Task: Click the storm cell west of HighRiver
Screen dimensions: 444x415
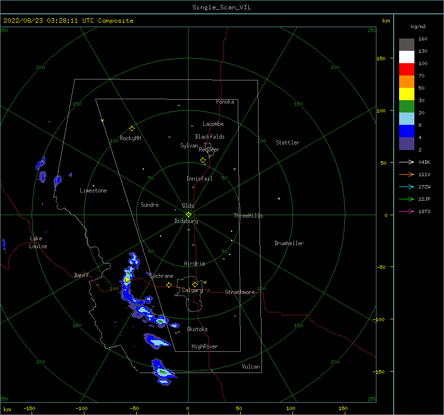Action: point(156,341)
